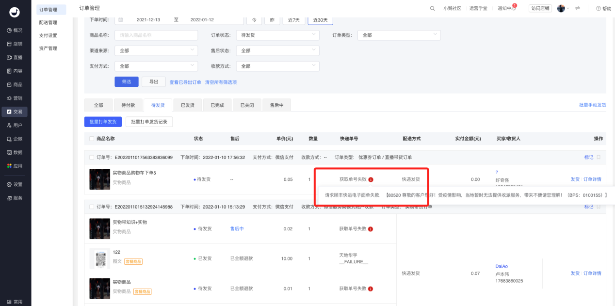Open the 收款方式 dropdown
The width and height of the screenshot is (615, 306).
point(277,66)
